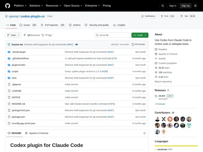The width and height of the screenshot is (203, 152).
Task: Open Custom properties
Action: click(x=166, y=63)
